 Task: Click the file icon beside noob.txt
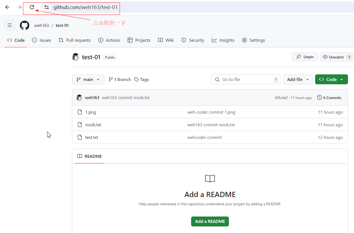(x=80, y=125)
